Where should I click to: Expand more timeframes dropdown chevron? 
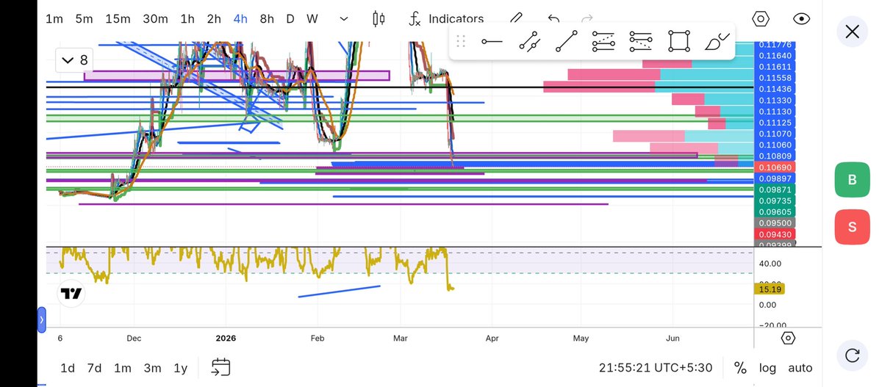(x=344, y=19)
